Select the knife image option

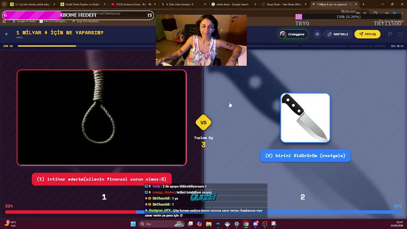pyautogui.click(x=305, y=118)
